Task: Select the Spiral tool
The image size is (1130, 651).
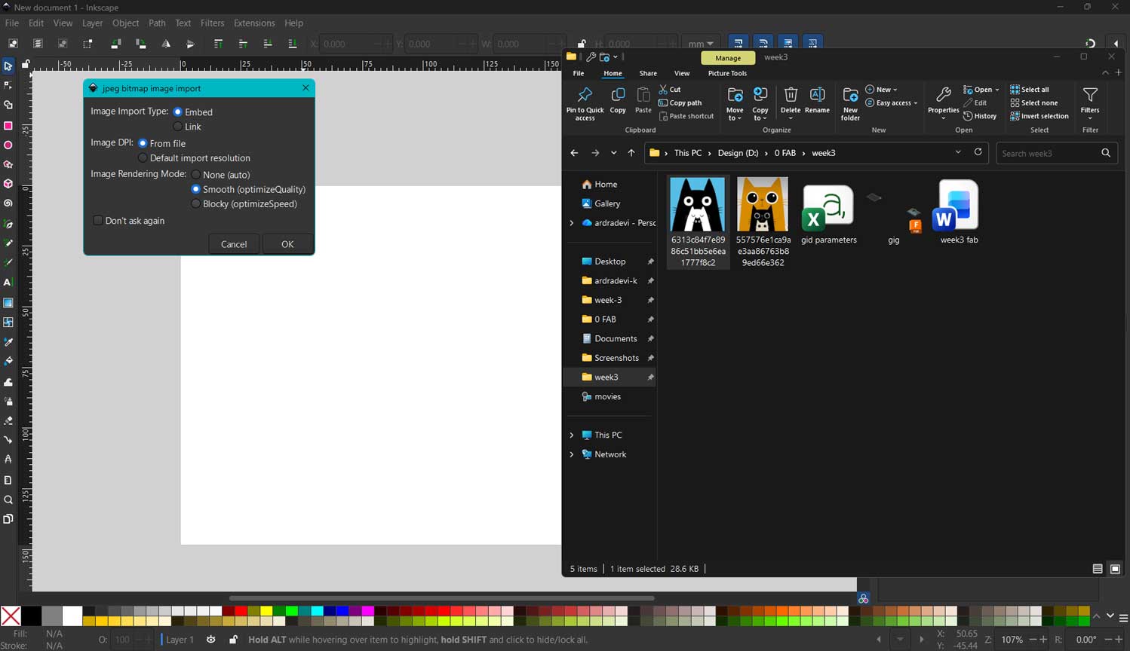Action: point(8,203)
